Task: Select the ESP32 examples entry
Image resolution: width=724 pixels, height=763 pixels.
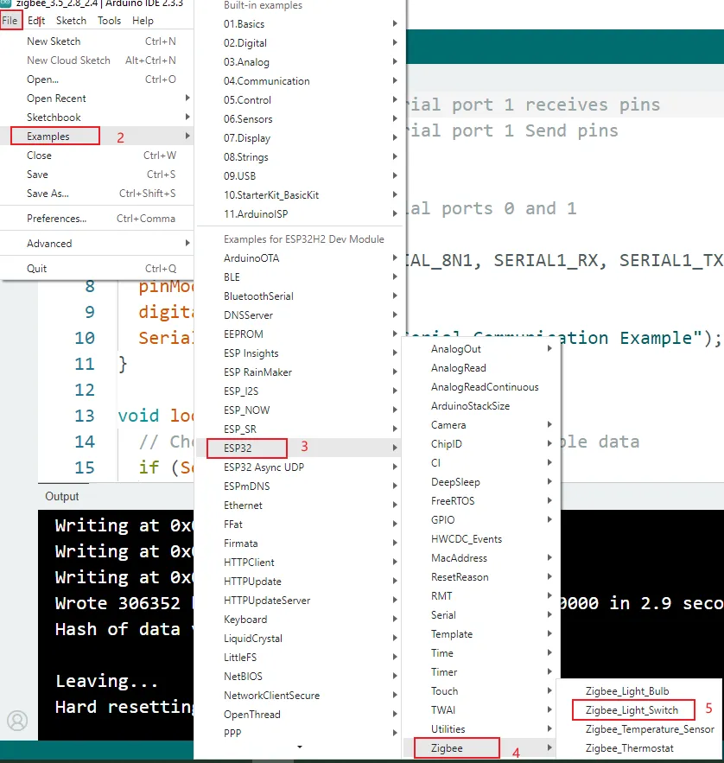Action: click(299, 448)
